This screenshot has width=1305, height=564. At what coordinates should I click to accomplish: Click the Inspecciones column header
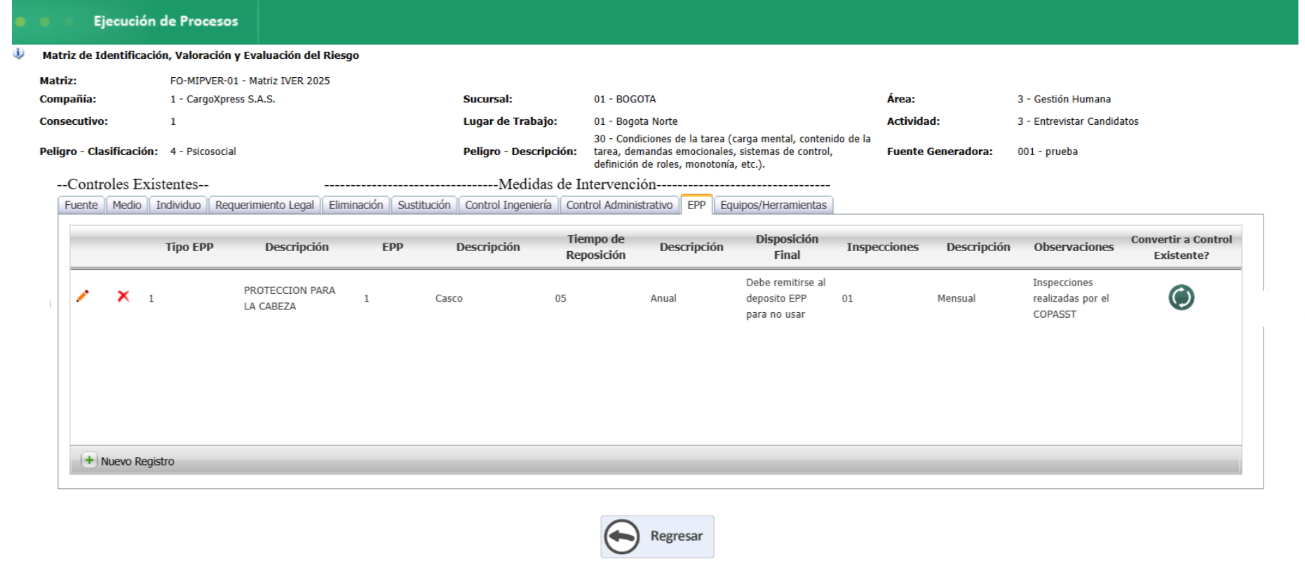coord(882,247)
